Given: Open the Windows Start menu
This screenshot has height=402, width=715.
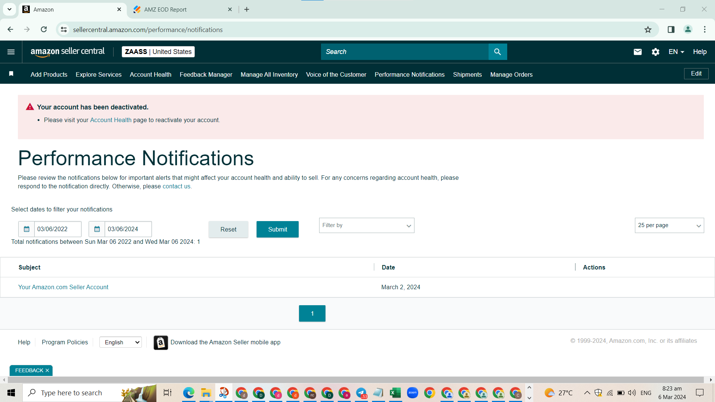Looking at the screenshot, I should coord(11,393).
